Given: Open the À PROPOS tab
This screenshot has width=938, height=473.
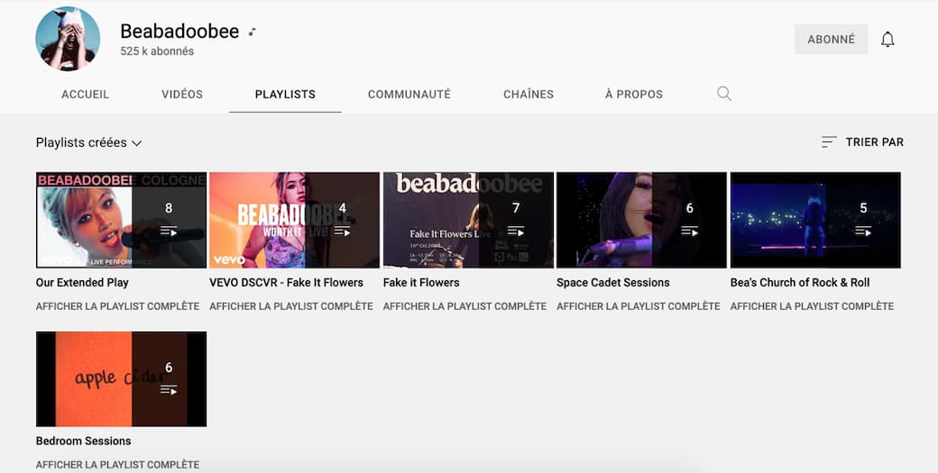Looking at the screenshot, I should 634,95.
